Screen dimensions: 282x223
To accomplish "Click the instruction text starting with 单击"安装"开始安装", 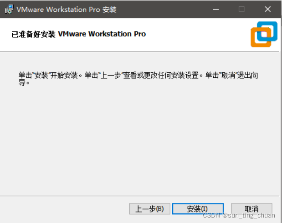I will (x=138, y=79).
